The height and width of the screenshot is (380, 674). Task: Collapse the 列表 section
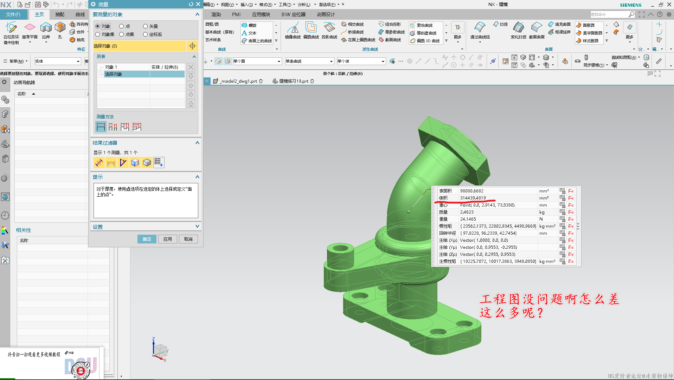point(194,57)
